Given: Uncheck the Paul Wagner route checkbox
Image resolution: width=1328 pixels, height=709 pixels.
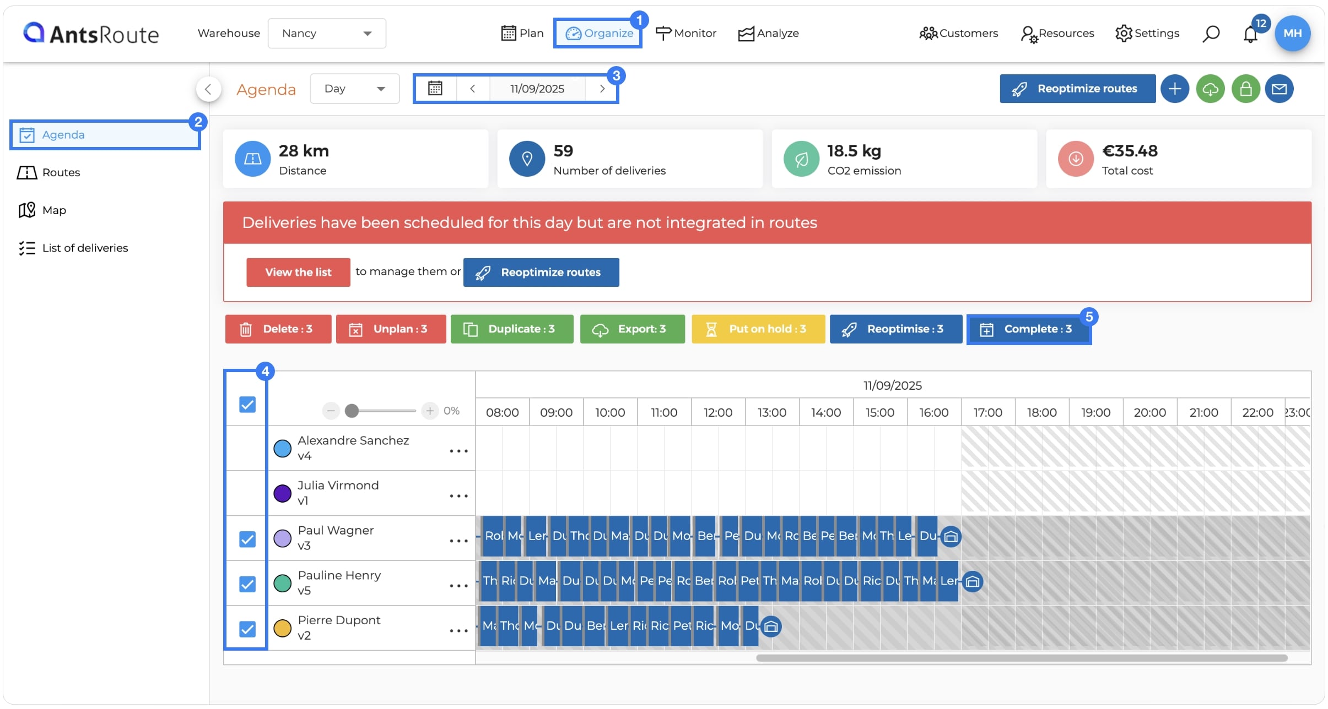Looking at the screenshot, I should click(247, 539).
